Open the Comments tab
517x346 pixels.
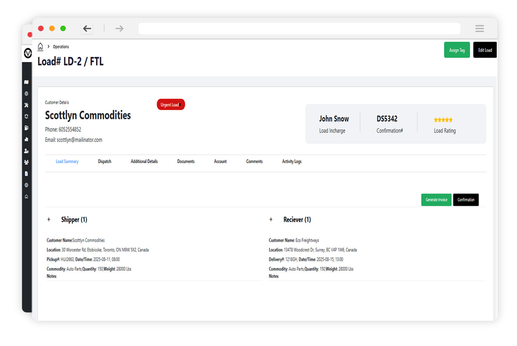click(x=254, y=161)
